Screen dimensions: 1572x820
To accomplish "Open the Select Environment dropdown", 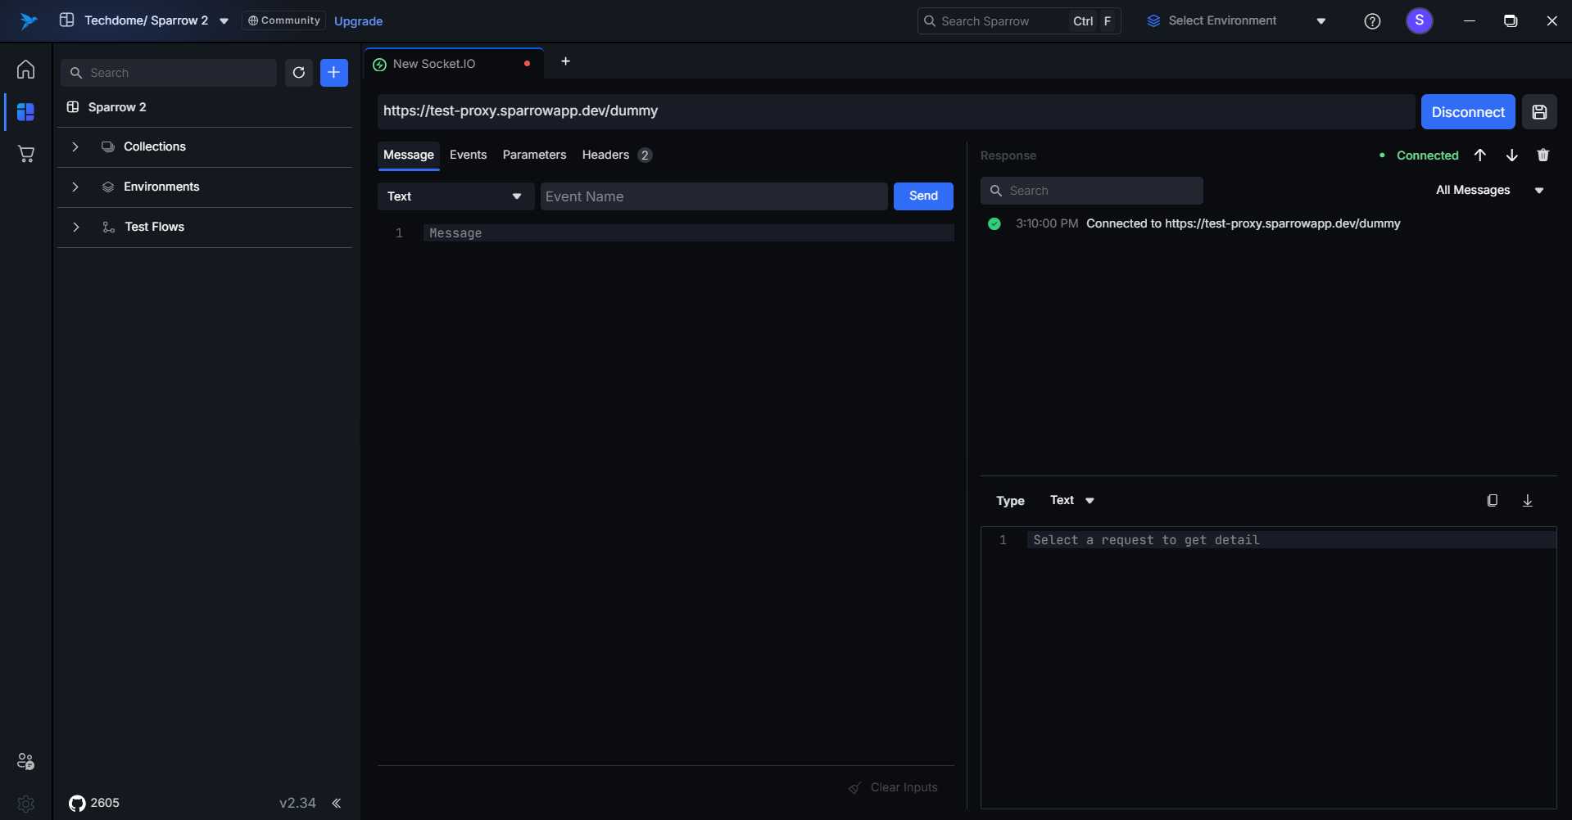I will [x=1235, y=21].
